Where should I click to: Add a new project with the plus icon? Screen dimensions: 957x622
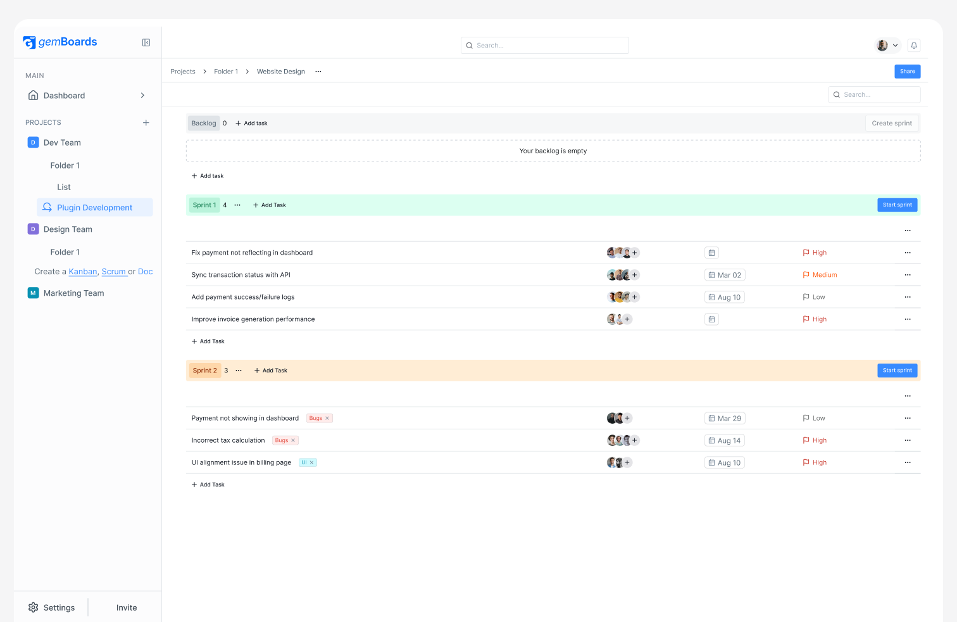146,122
